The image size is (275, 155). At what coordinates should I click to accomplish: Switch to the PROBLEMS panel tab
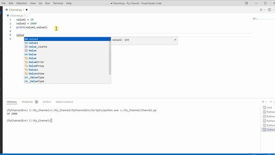(27, 102)
